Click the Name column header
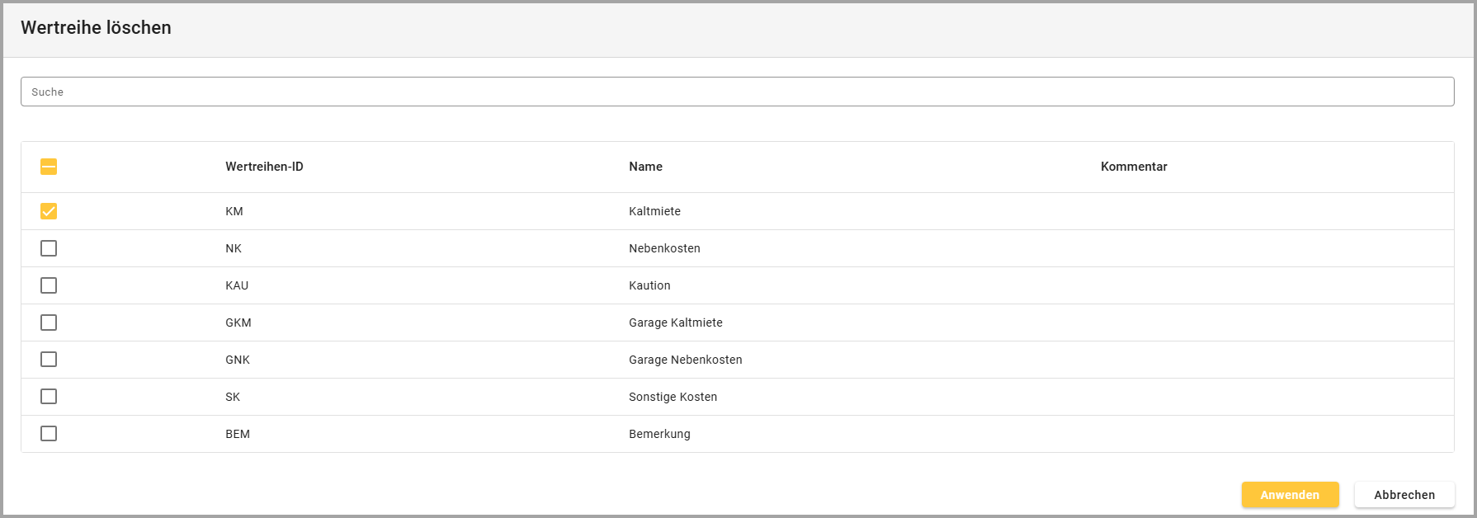Screen dimensions: 1477x518 645,167
